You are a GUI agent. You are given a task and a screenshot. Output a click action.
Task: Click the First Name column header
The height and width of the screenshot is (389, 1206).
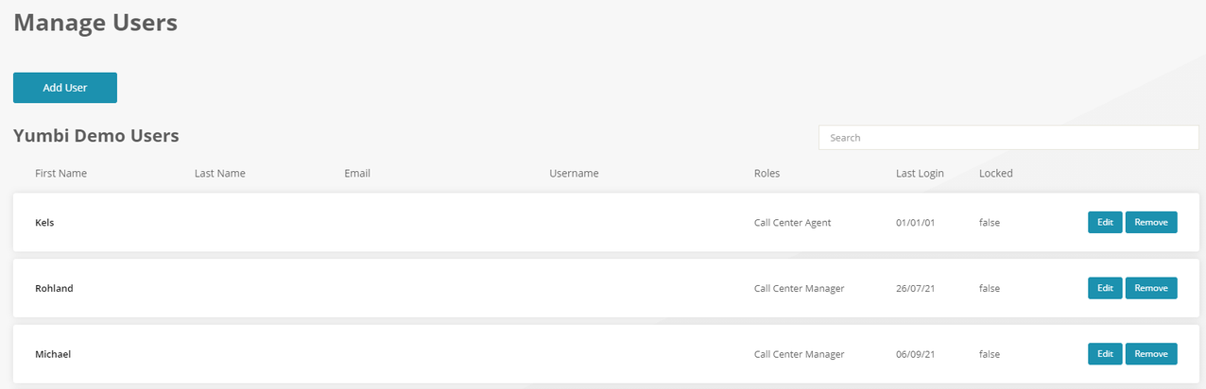coord(60,174)
